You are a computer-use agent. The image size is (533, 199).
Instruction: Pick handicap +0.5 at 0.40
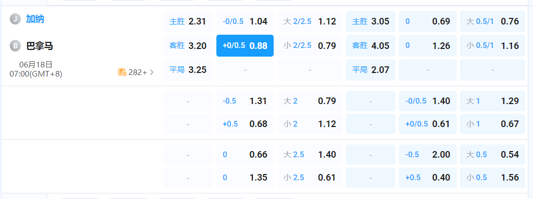click(x=428, y=178)
